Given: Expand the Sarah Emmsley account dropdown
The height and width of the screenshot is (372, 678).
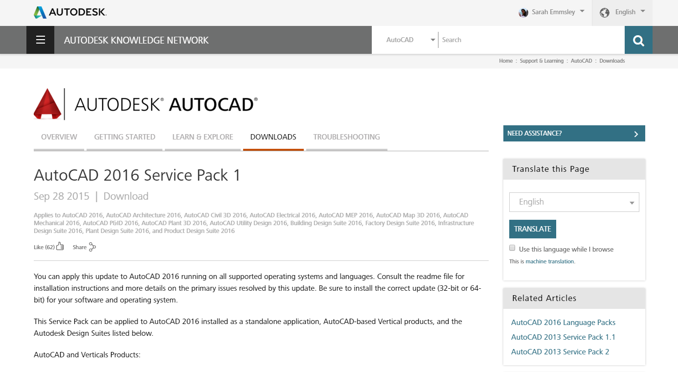Looking at the screenshot, I should [x=582, y=11].
